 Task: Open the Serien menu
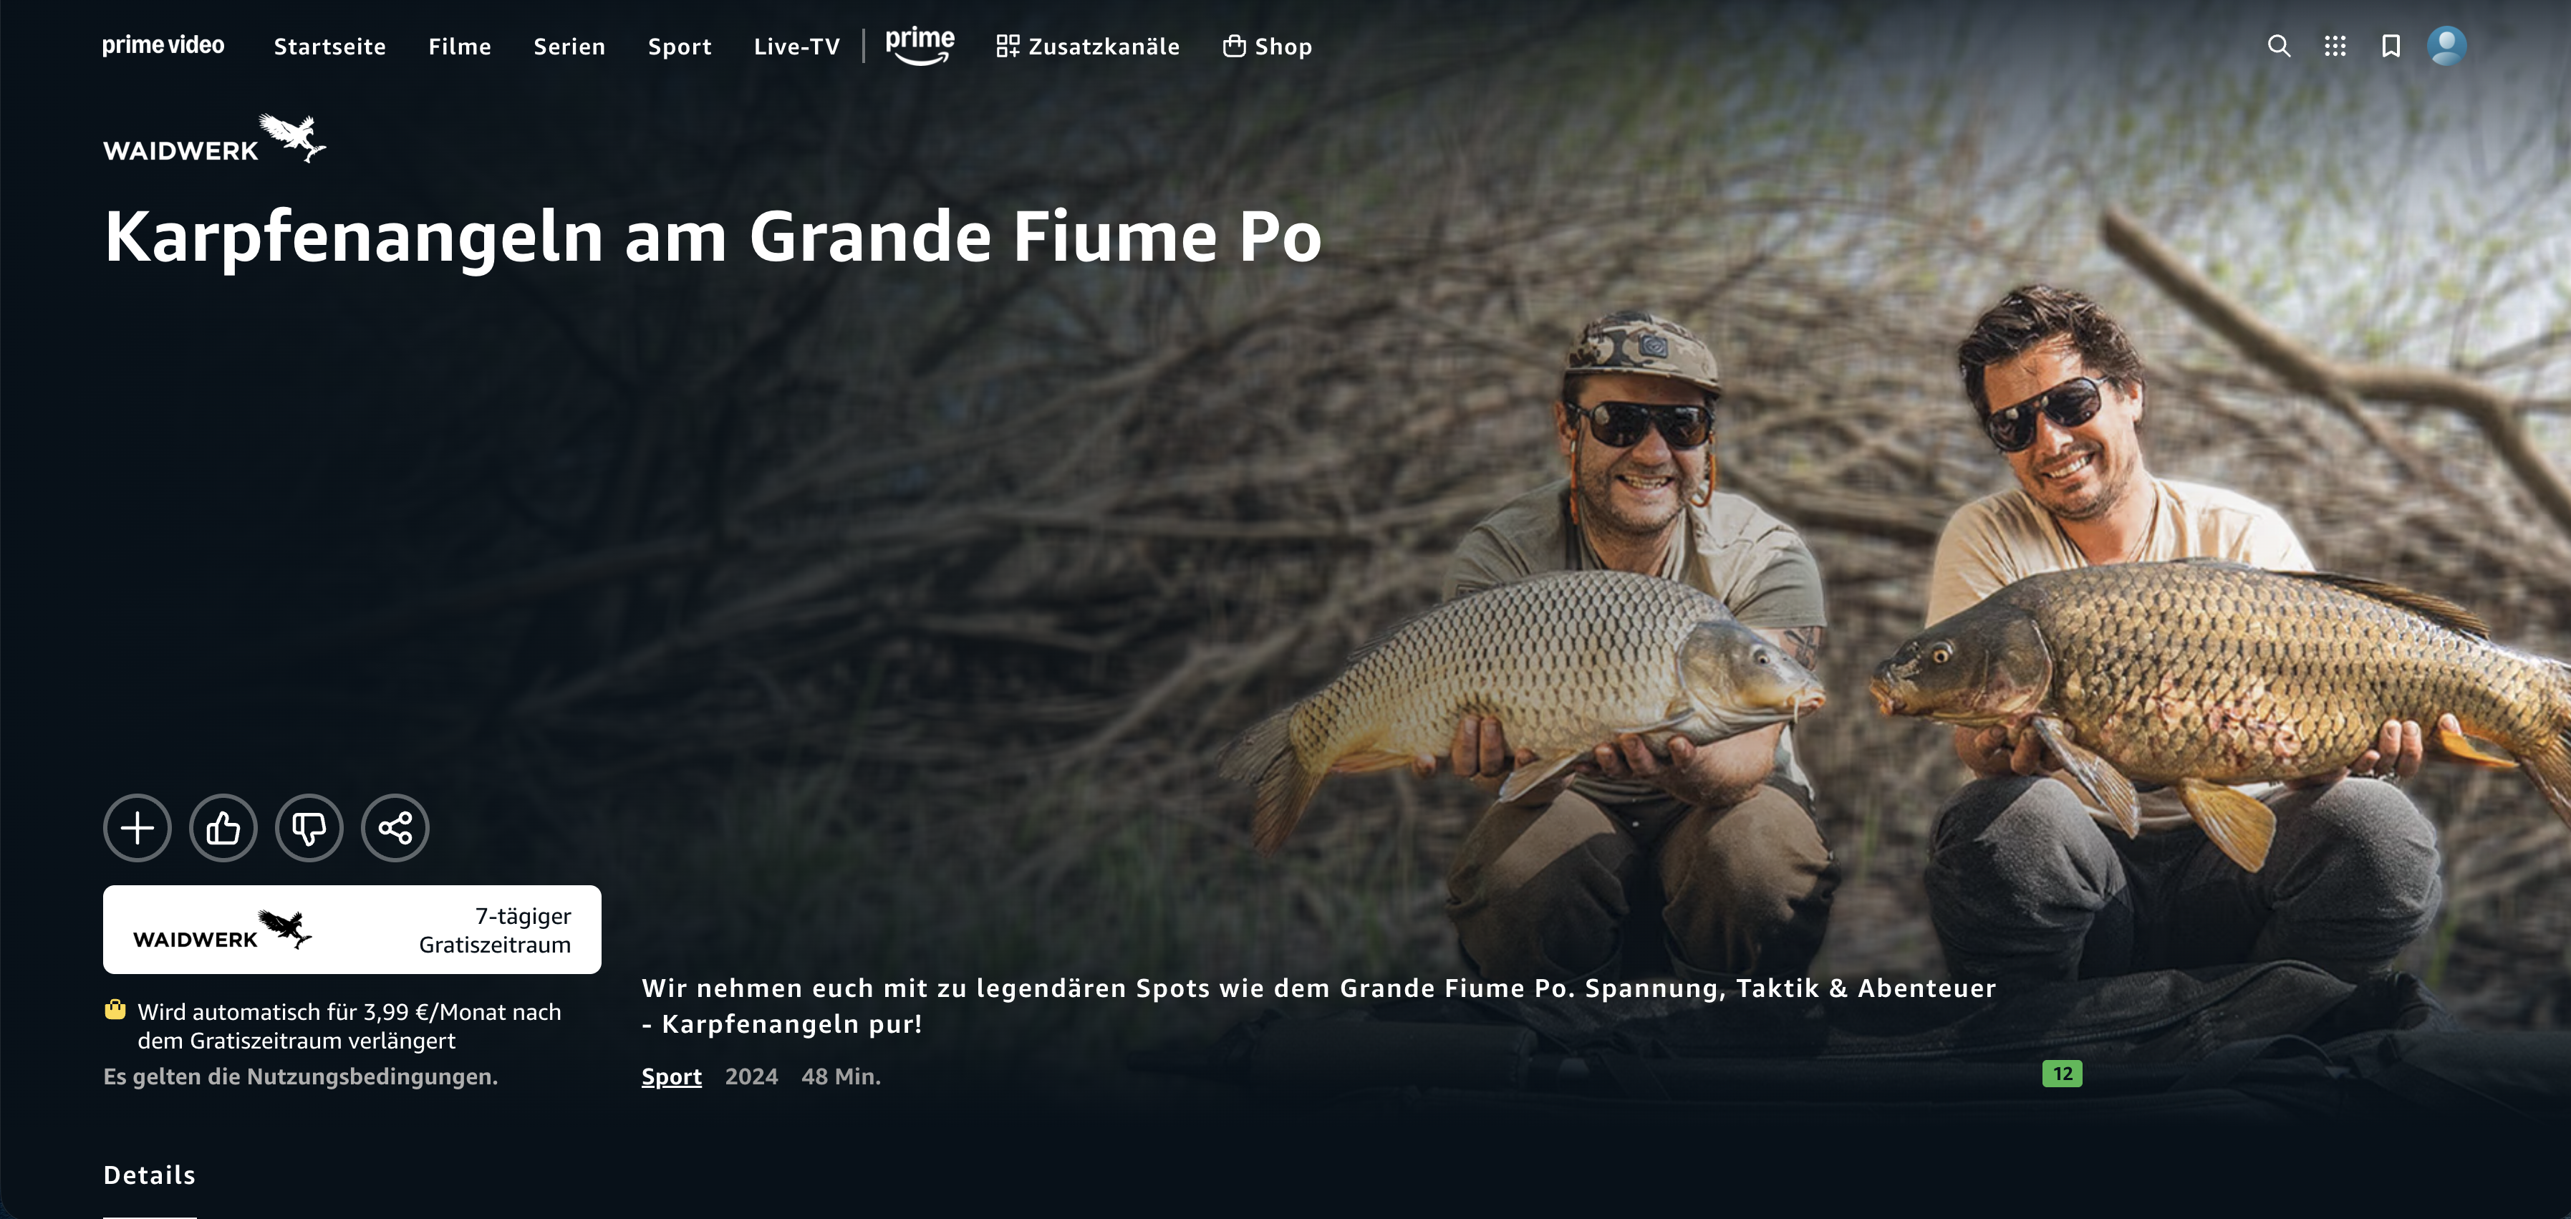[x=569, y=47]
